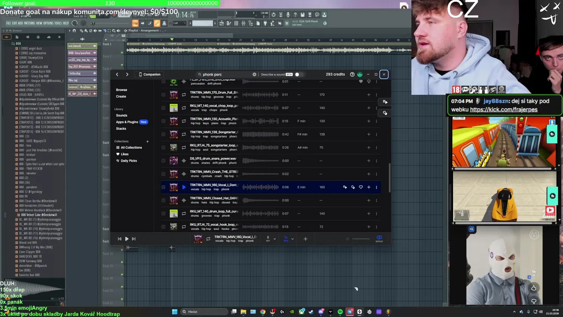Open the Companion device button
This screenshot has height=317, width=563.
pyautogui.click(x=150, y=74)
